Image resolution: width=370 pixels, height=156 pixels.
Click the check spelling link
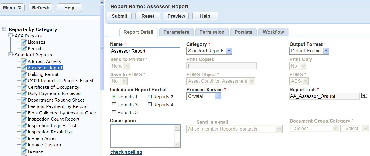tap(126, 152)
